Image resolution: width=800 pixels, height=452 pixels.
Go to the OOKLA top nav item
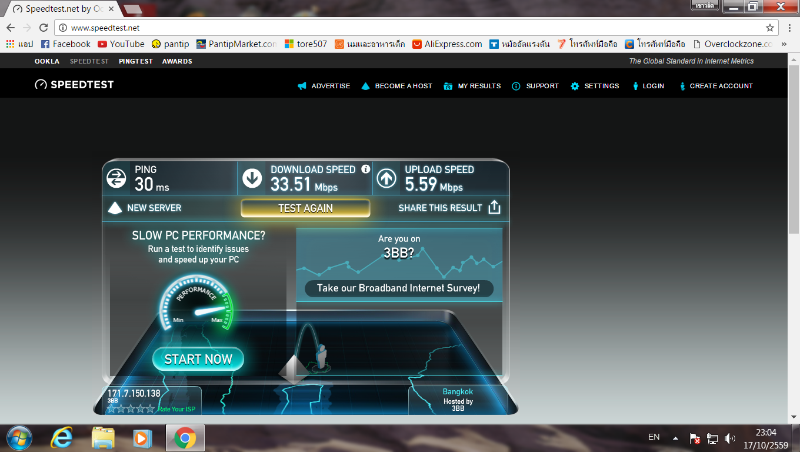[x=47, y=61]
